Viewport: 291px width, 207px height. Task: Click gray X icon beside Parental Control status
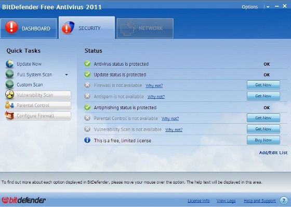tap(87, 118)
